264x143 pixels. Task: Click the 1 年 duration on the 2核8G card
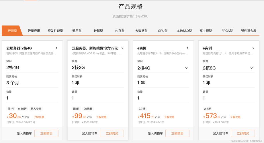tap(206, 83)
